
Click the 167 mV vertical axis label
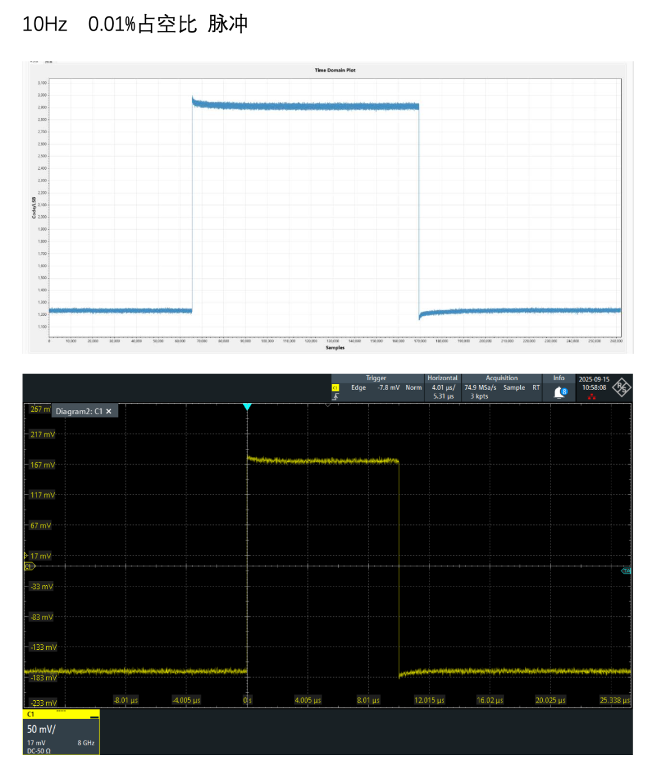tap(43, 465)
